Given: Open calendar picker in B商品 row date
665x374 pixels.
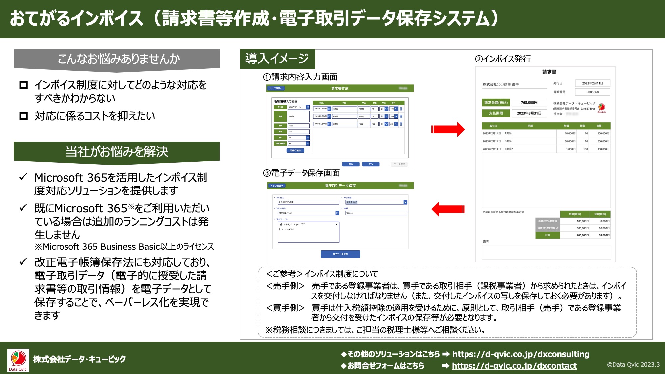Looking at the screenshot, I should tap(329, 116).
